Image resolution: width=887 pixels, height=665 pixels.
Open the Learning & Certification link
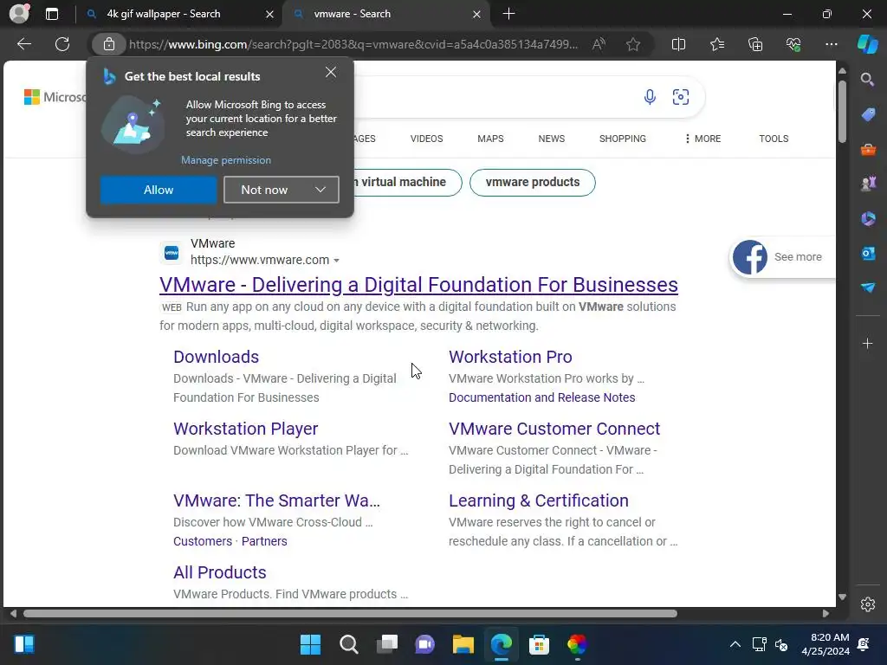tap(539, 500)
